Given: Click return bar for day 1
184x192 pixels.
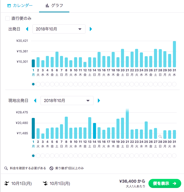Looking at the screenshot, I should coord(33,128).
